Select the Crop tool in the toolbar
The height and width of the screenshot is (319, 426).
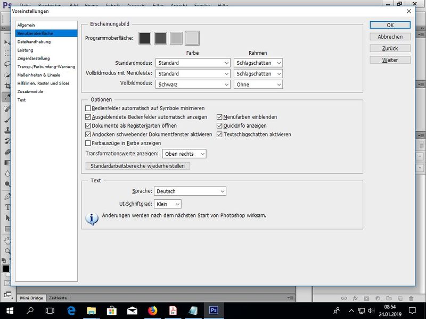pyautogui.click(x=7, y=86)
